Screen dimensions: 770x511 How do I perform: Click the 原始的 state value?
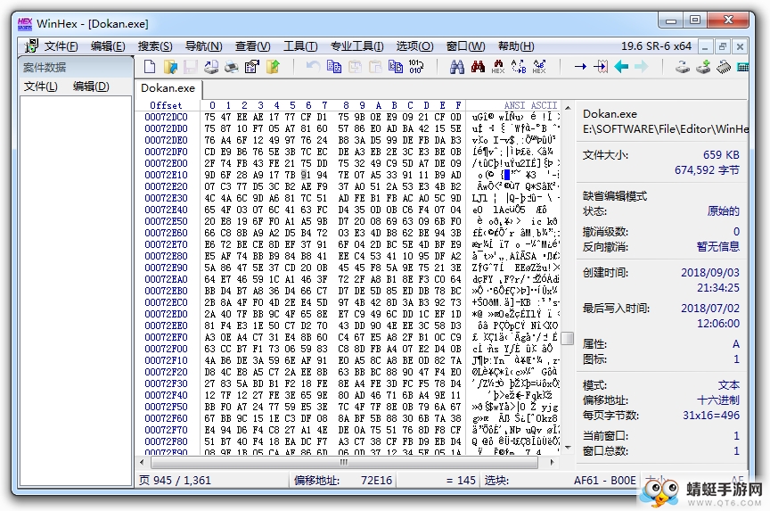[724, 211]
